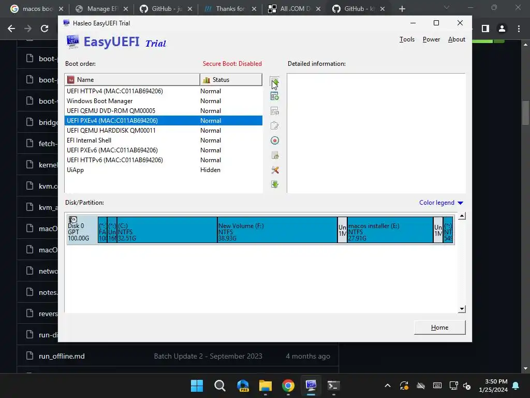
Task: Click the Home button
Action: pos(440,328)
